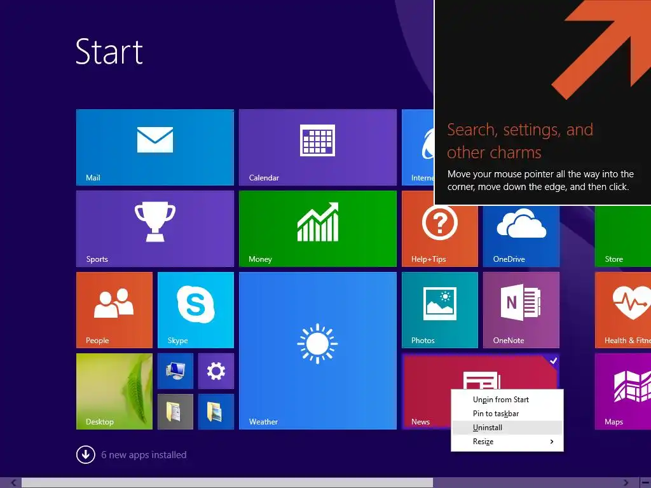
Task: Click the 6 new apps installed text
Action: (x=144, y=455)
